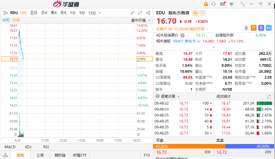Viewport: 275px width, 159px height.
Task: Switch to the 公告 tab
Action: tap(40, 155)
